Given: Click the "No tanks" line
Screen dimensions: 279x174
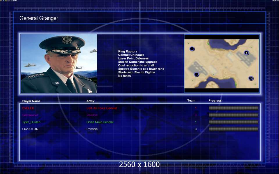Looking at the screenshot, I should [x=124, y=76].
